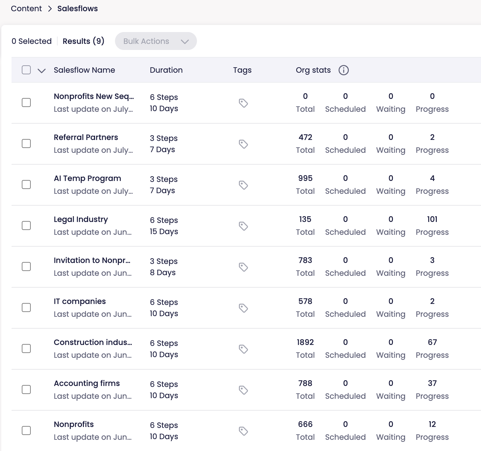
Task: Select the Legal Industry row checkbox
Action: pyautogui.click(x=26, y=225)
